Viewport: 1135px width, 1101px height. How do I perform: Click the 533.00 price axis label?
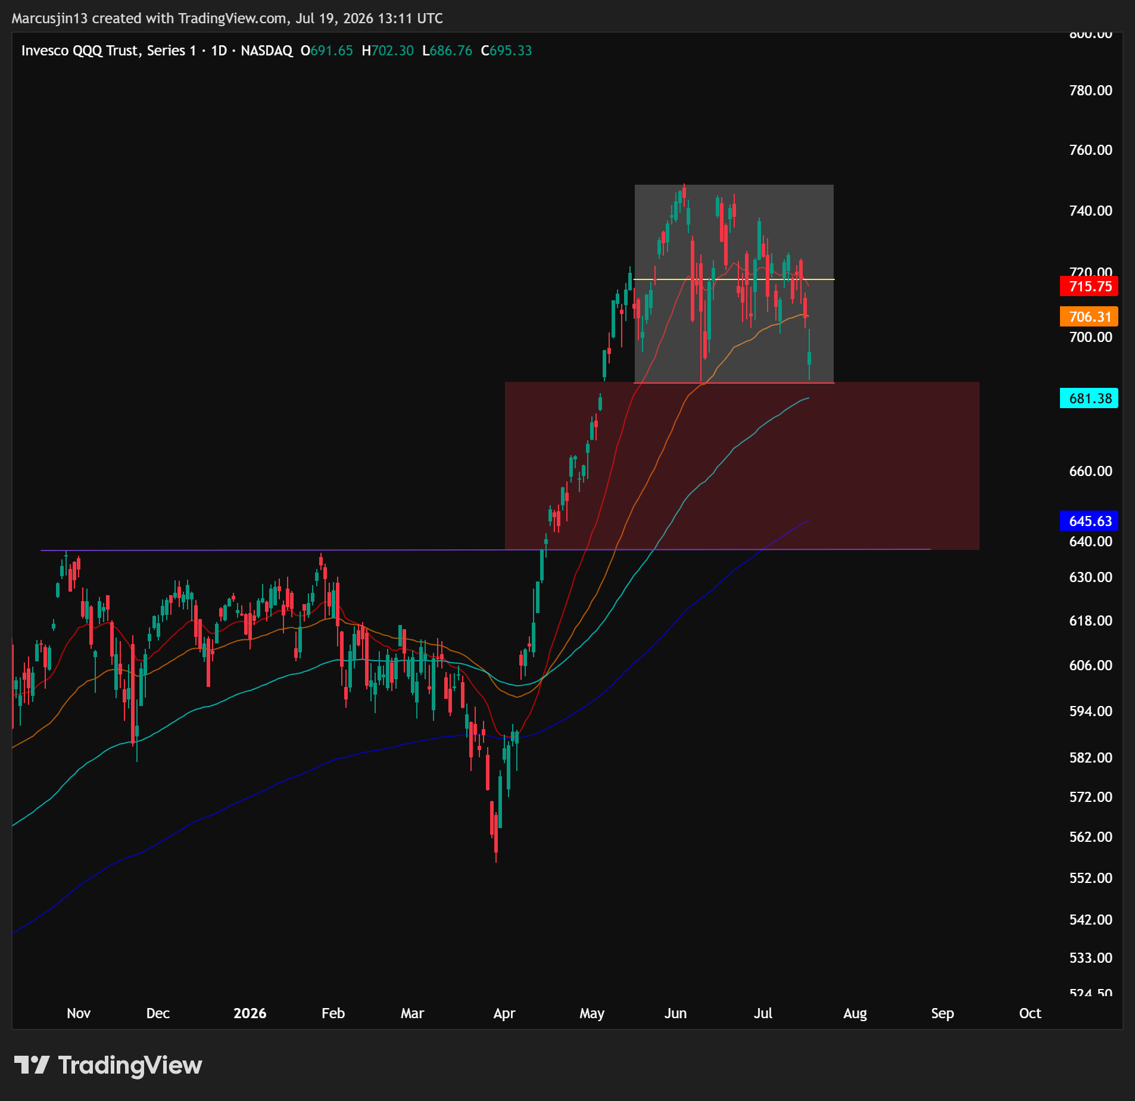(x=1091, y=958)
